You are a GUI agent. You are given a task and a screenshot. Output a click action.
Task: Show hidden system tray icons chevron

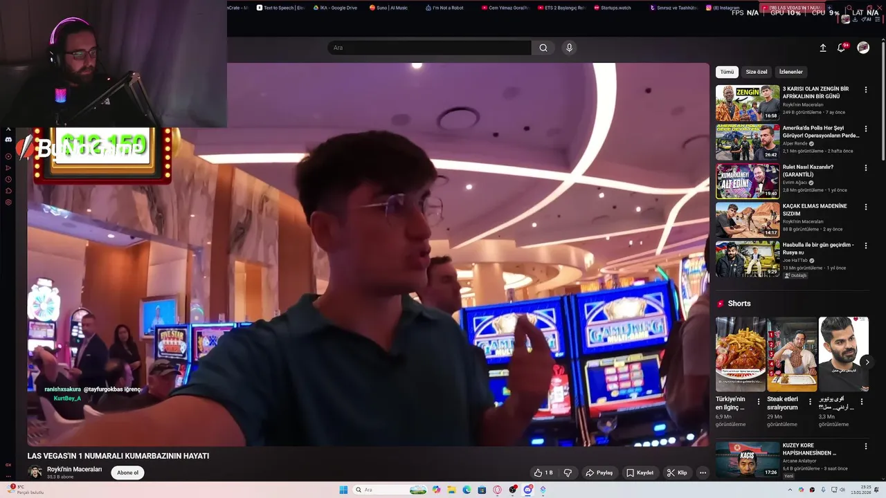pyautogui.click(x=790, y=490)
